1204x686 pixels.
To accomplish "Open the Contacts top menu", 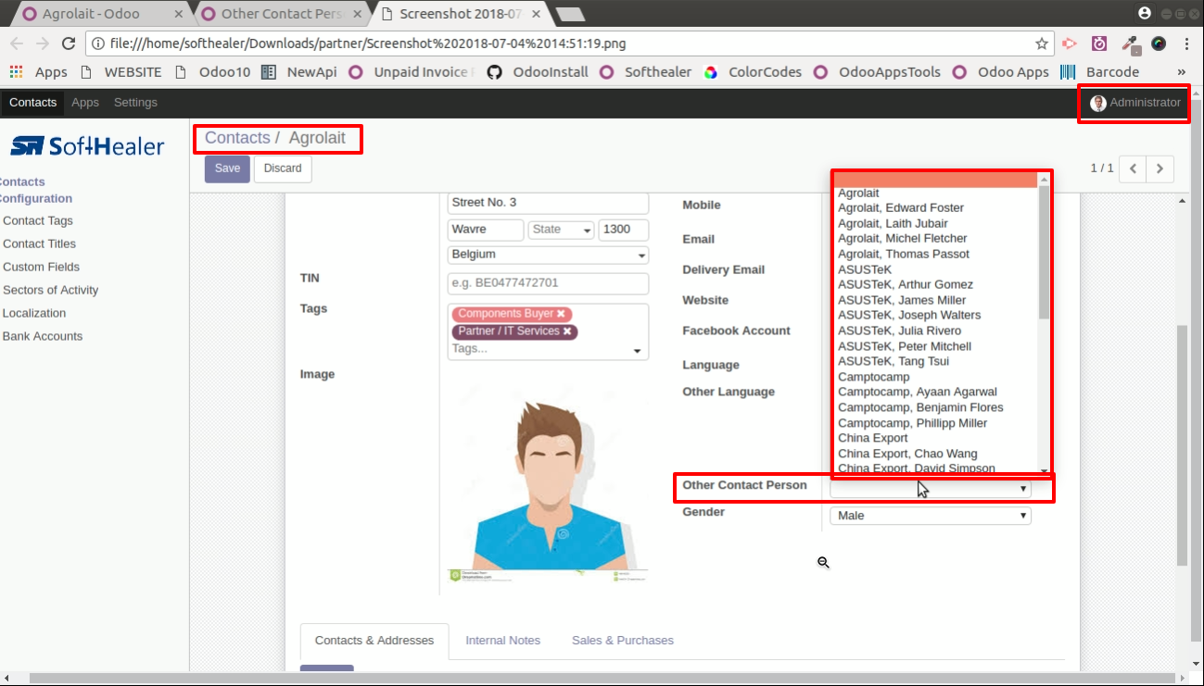I will coord(32,103).
